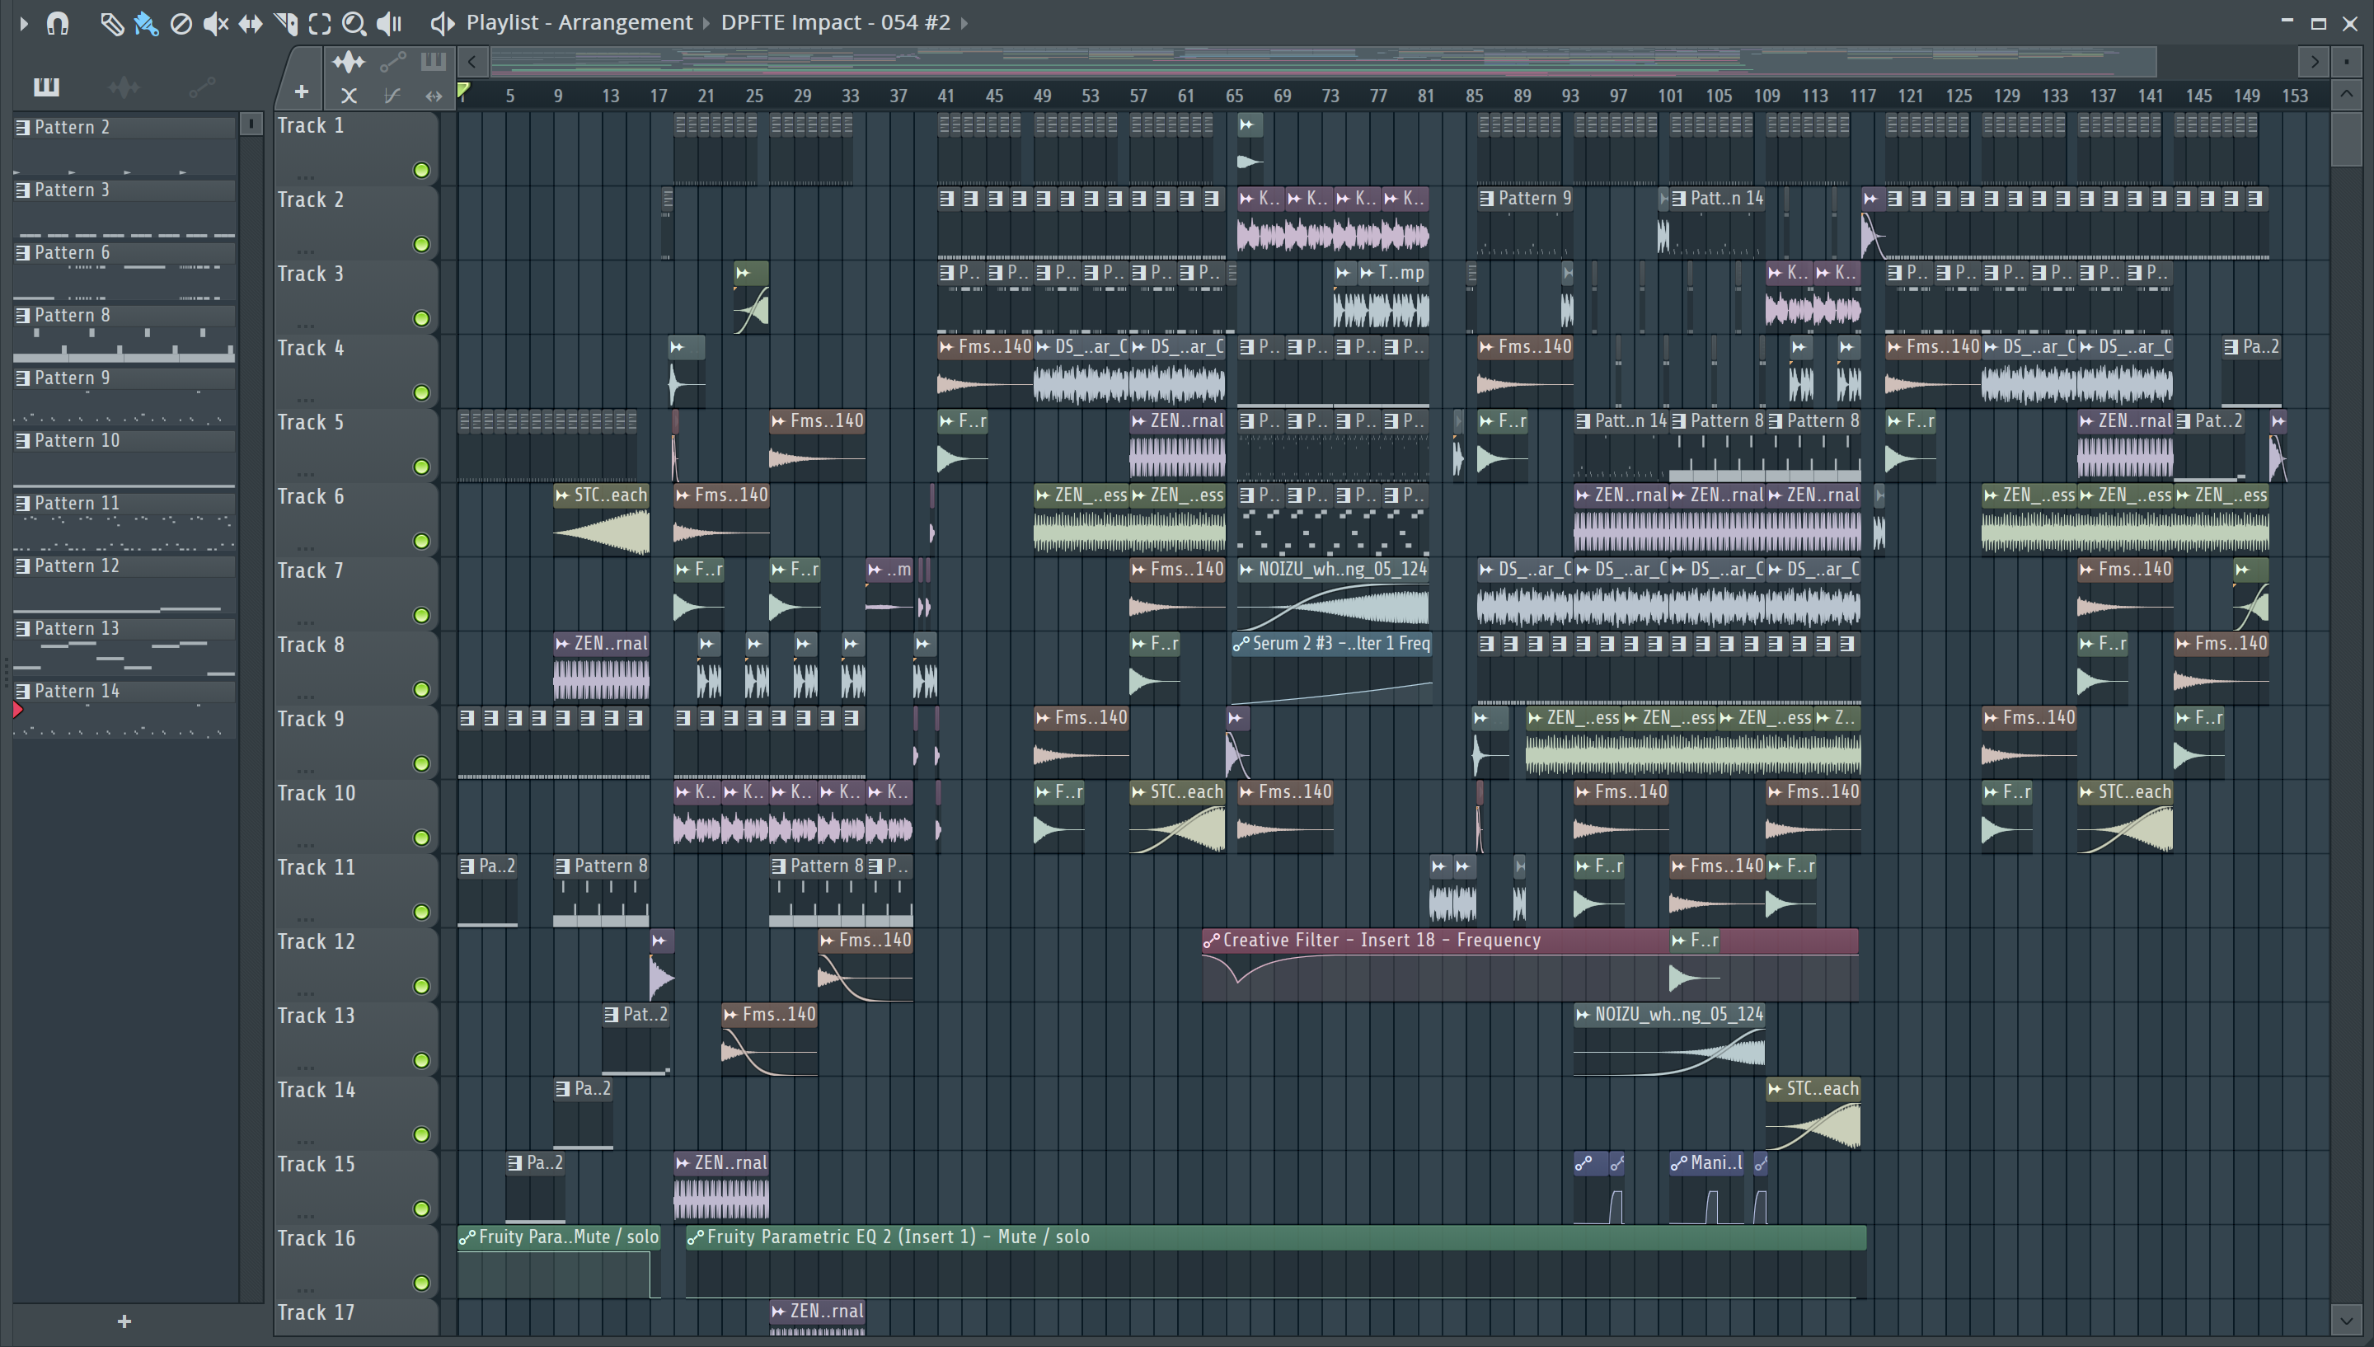This screenshot has height=1347, width=2374.
Task: Click the automation clip-type icon
Action: [393, 62]
